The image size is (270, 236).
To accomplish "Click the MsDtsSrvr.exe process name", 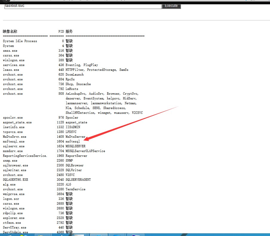I will coord(14,137).
